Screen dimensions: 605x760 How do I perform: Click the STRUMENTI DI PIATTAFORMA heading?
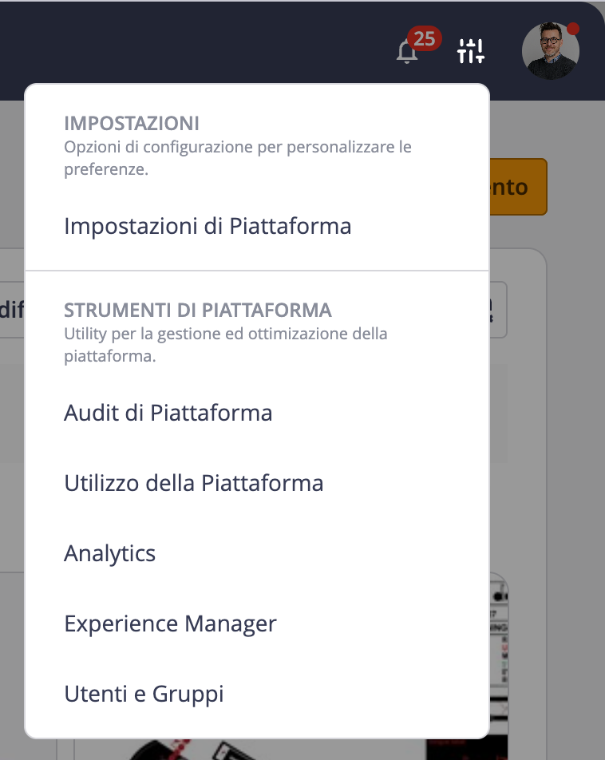[x=198, y=311]
